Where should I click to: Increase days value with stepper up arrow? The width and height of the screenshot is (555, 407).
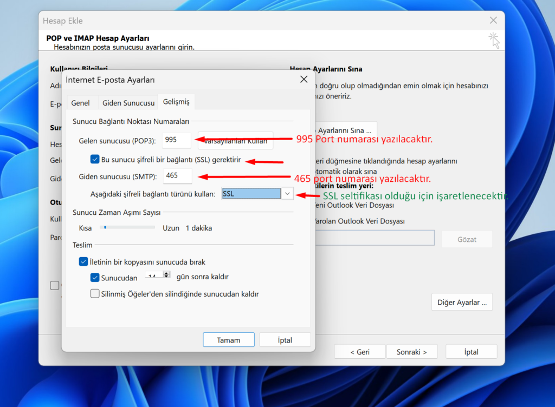[166, 274]
